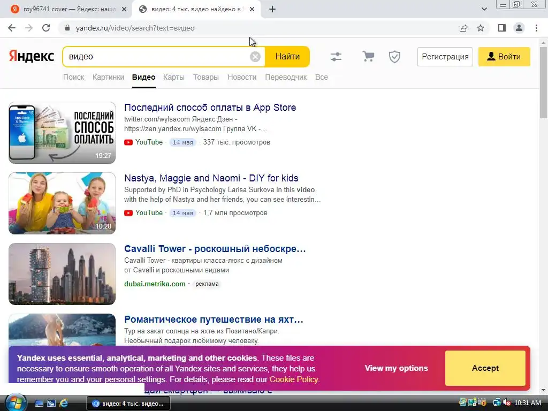This screenshot has height=411, width=548.
Task: Go back to previous page in Chrome
Action: 12,28
